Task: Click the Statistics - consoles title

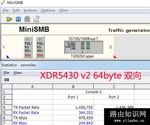Action: pyautogui.click(x=19, y=65)
